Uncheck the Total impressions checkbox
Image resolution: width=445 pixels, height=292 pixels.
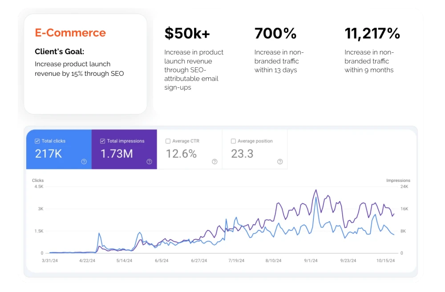pos(102,141)
